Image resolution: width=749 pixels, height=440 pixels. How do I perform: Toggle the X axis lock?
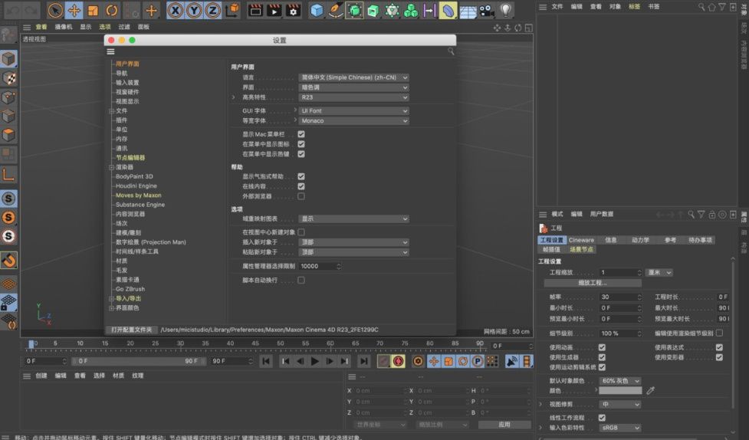176,10
